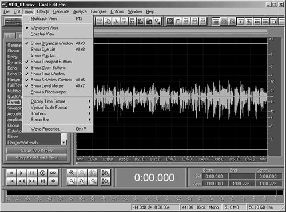The height and width of the screenshot is (212, 286).
Task: Switch to multitrack with the top-left toolbar button
Action: tap(13, 21)
